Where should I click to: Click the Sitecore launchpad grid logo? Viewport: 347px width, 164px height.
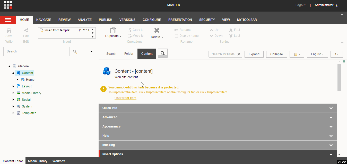(8, 5)
